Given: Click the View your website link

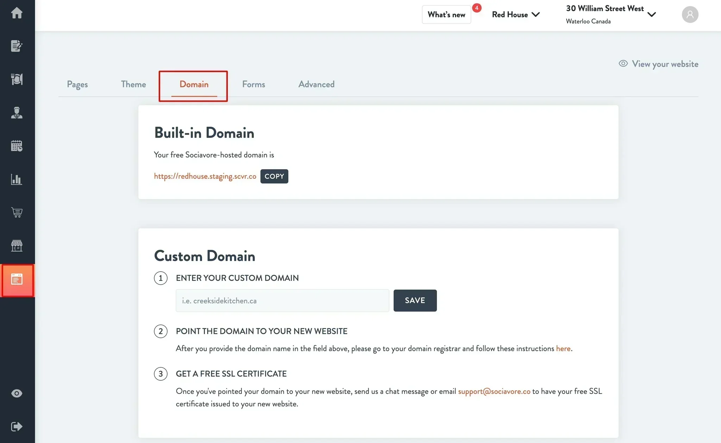Looking at the screenshot, I should coord(665,64).
